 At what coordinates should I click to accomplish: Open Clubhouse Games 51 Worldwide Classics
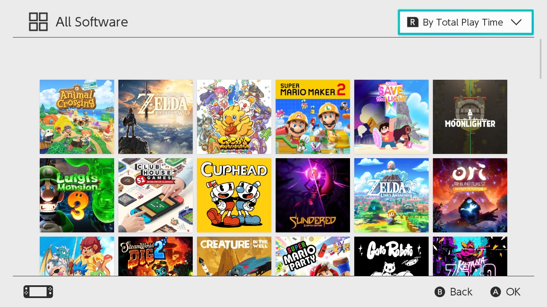(x=156, y=195)
